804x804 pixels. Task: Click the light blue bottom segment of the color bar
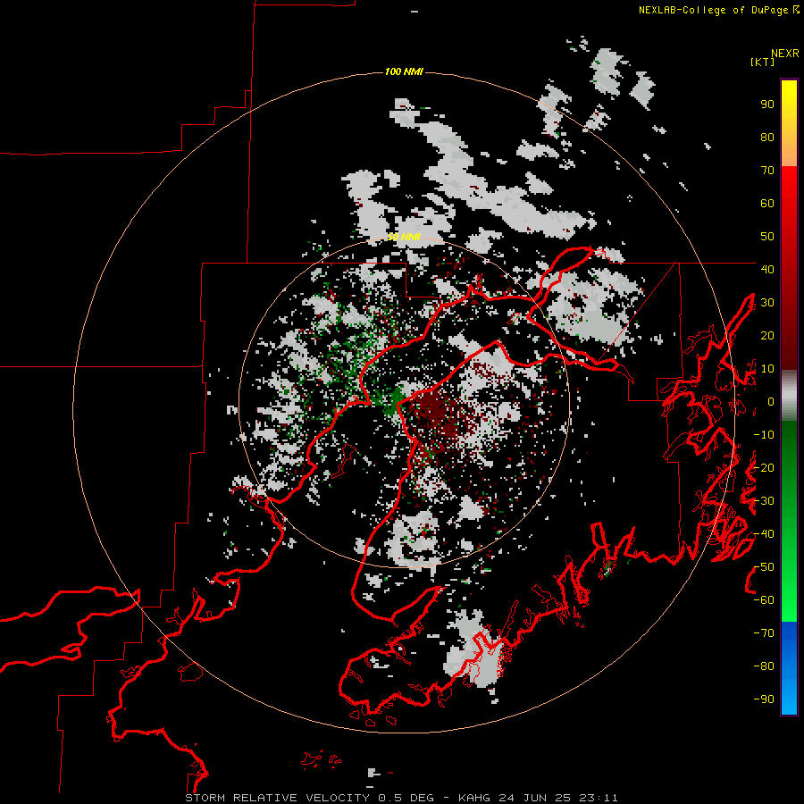789,698
